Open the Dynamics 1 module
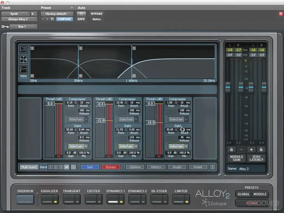The image size is (284, 213). pos(113,199)
